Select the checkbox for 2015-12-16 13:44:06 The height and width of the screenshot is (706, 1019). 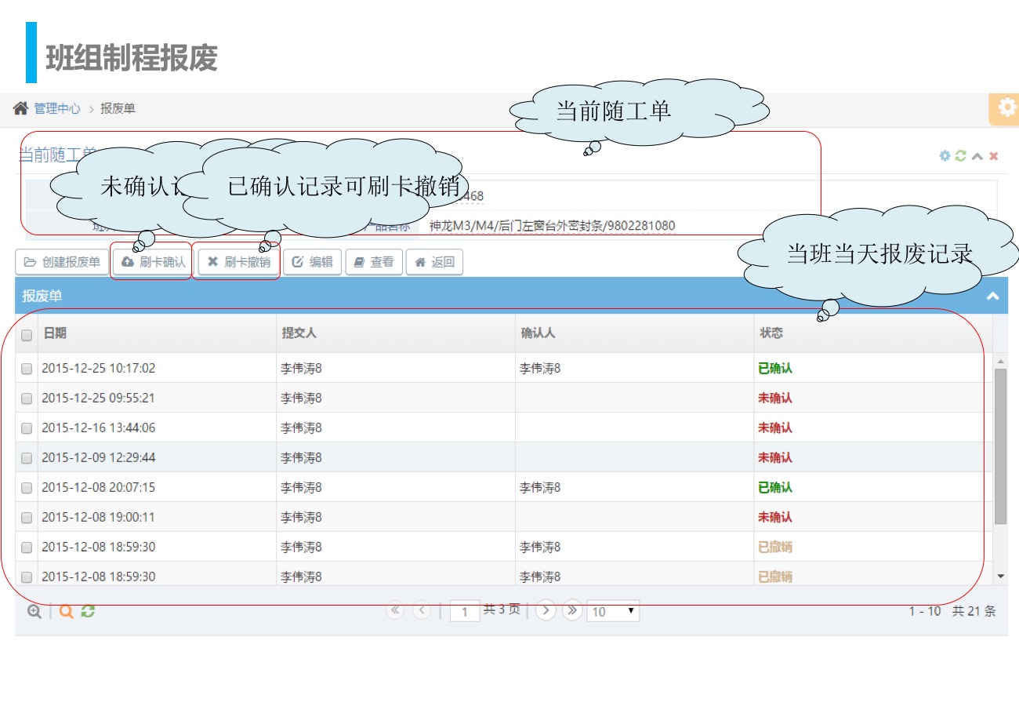[27, 428]
